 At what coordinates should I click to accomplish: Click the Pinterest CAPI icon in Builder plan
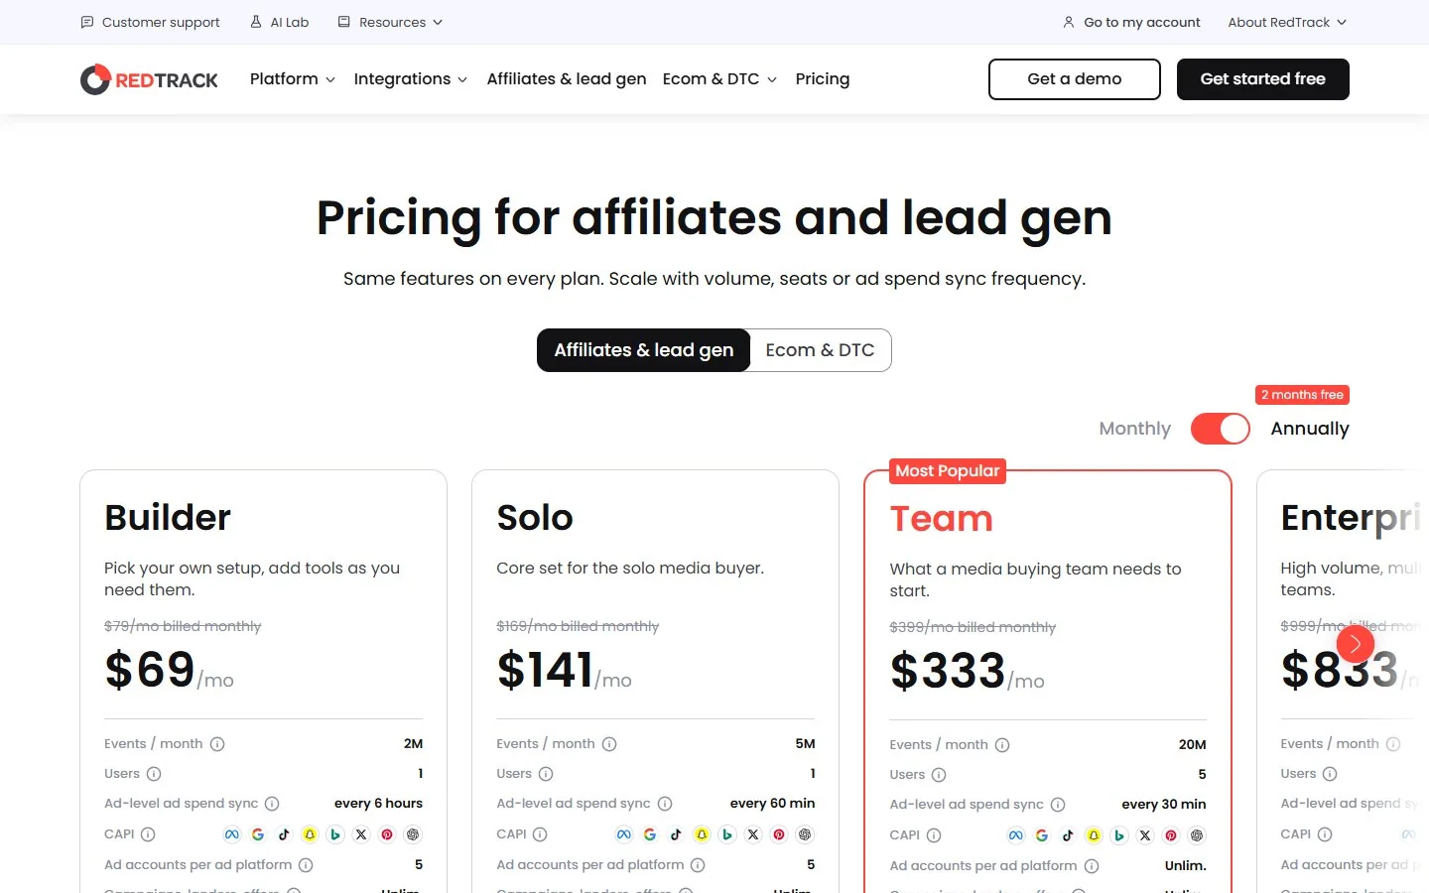click(x=387, y=834)
